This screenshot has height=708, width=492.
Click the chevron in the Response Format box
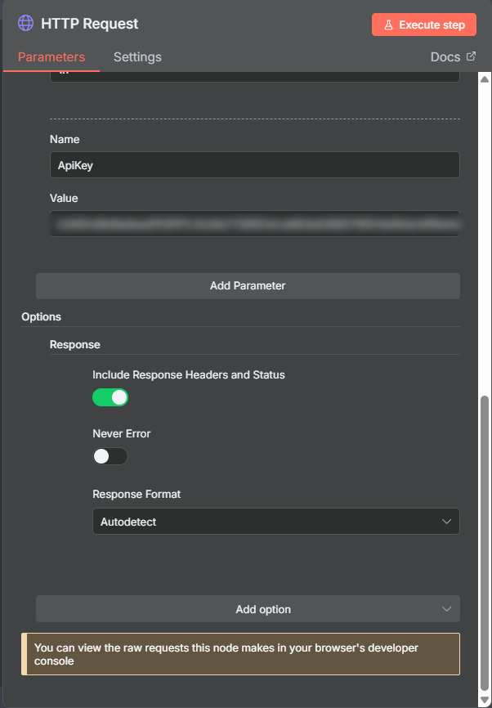446,522
